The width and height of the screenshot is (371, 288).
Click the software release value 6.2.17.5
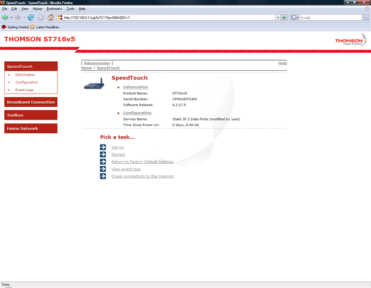179,105
